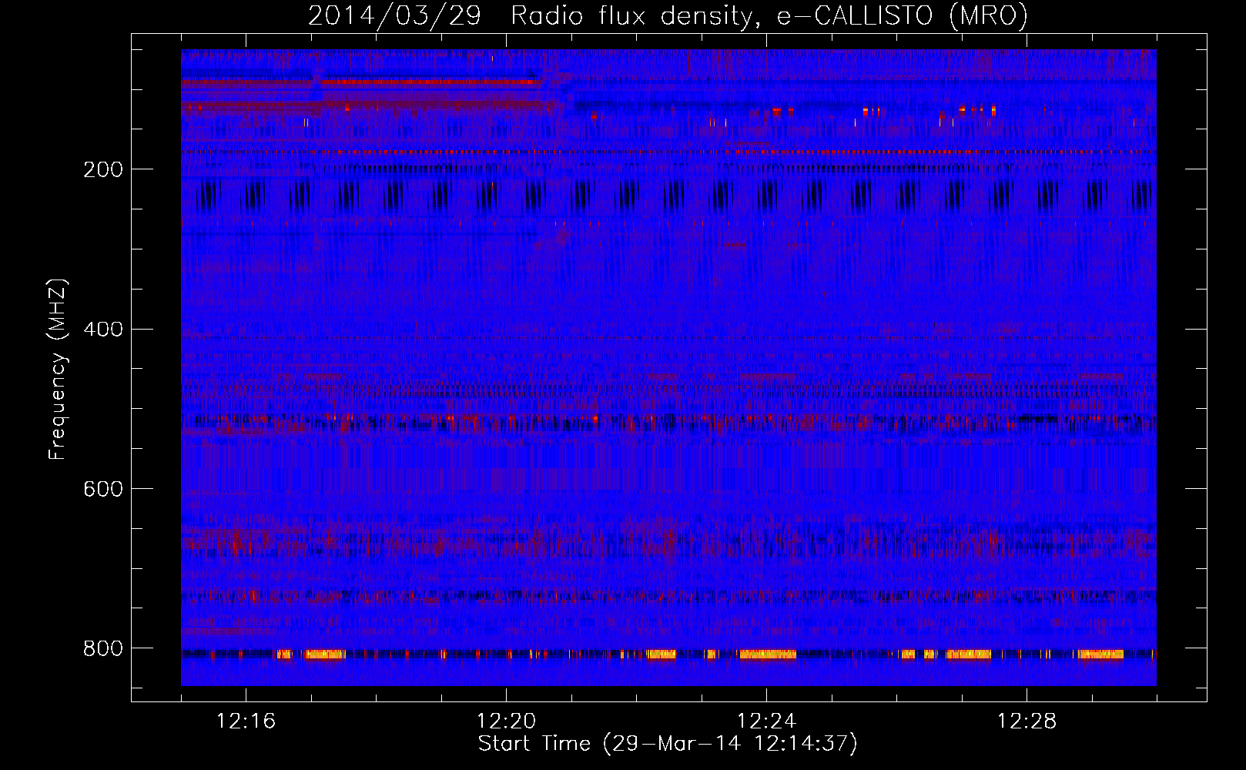Click the 12:20 time tick label
The image size is (1246, 770).
click(507, 721)
